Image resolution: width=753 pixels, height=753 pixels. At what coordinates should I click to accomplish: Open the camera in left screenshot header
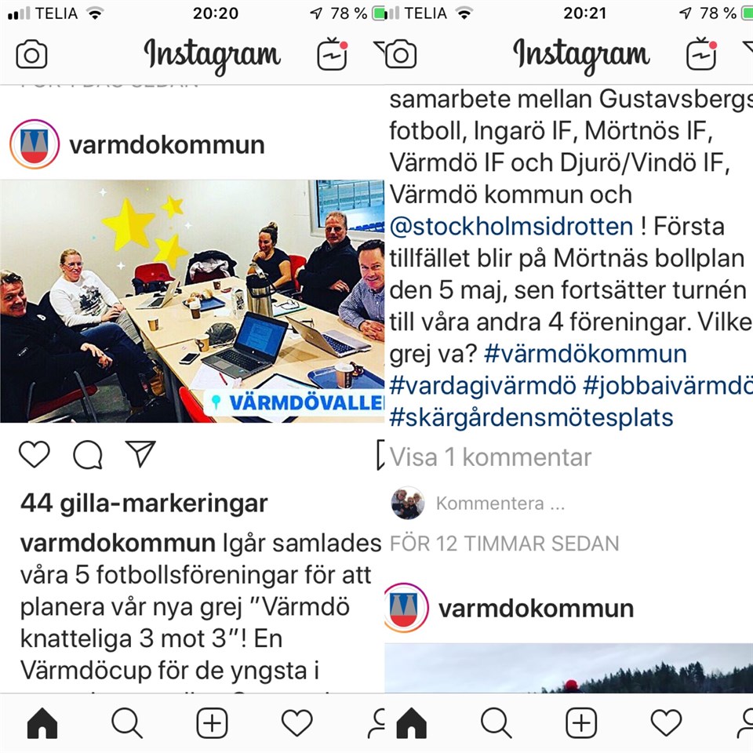tap(31, 55)
